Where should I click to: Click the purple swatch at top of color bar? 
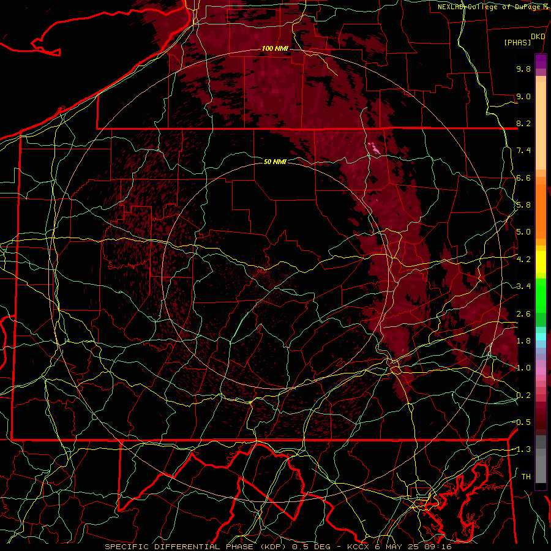541,61
